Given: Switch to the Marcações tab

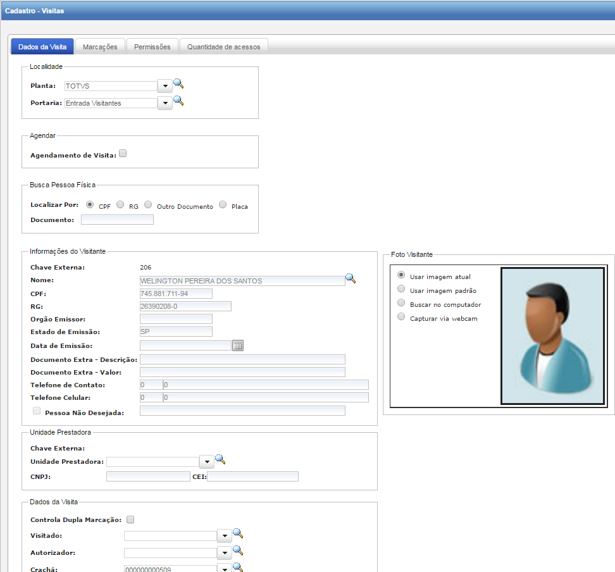Looking at the screenshot, I should tap(100, 47).
